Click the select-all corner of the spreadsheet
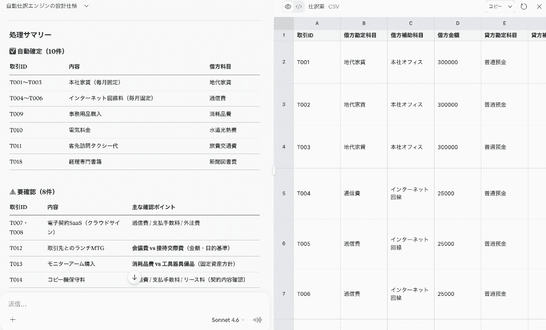 tap(284, 23)
